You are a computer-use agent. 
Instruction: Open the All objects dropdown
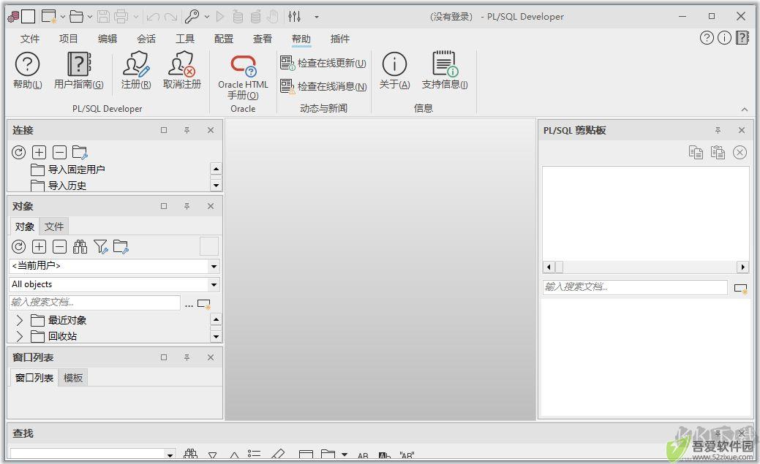(x=214, y=285)
